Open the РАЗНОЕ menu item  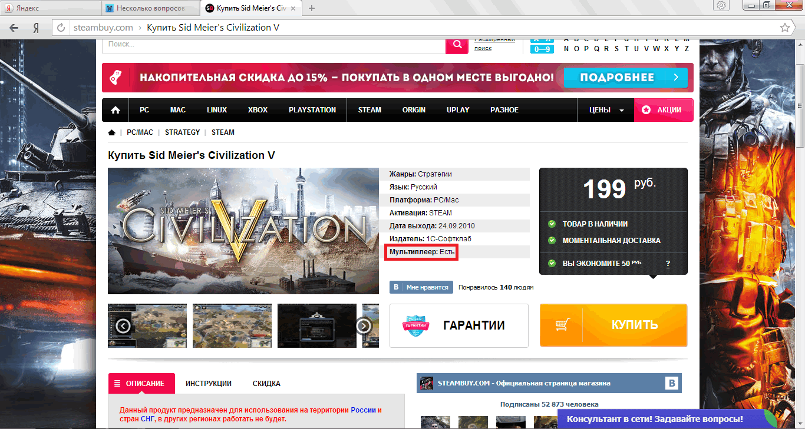click(x=504, y=110)
